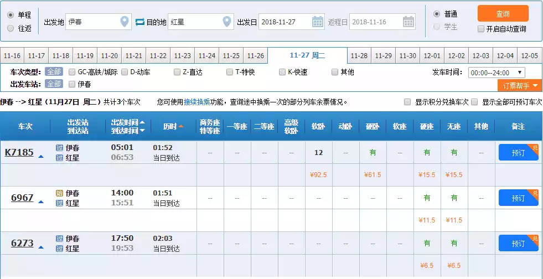Swap departure and destination stations
The image size is (543, 279).
coord(139,22)
